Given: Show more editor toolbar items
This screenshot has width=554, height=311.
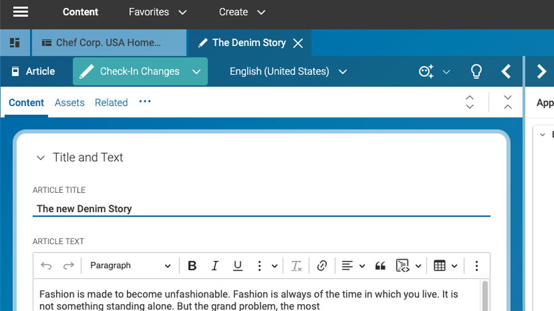Looking at the screenshot, I should point(477,266).
